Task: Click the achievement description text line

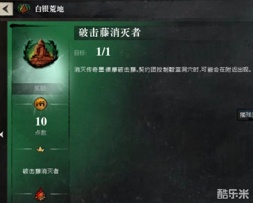Action: click(163, 70)
